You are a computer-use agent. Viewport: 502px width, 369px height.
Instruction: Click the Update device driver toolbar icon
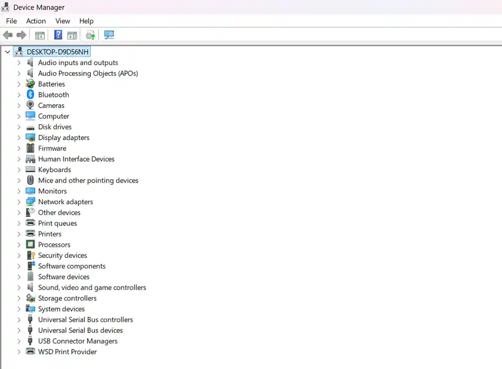90,35
